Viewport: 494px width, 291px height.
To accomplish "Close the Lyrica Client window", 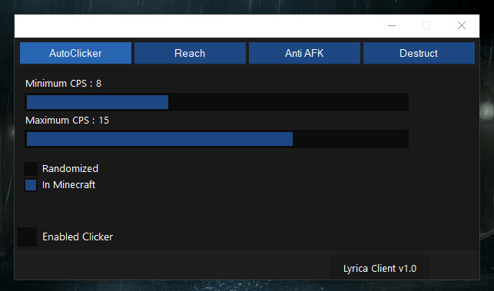I will point(462,25).
